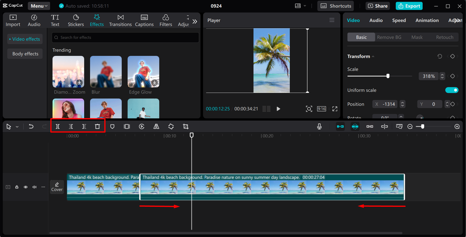The width and height of the screenshot is (466, 237).
Task: Toggle the Uniform scale switch
Action: tap(451, 90)
